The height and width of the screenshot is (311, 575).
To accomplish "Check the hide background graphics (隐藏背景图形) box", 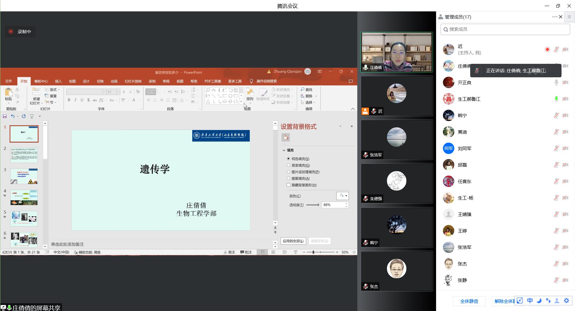I will pyautogui.click(x=288, y=185).
